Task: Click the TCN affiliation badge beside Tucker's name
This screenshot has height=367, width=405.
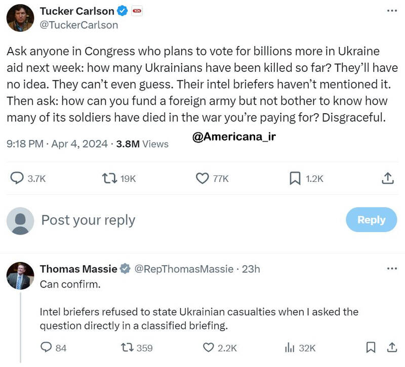Action: pos(137,11)
